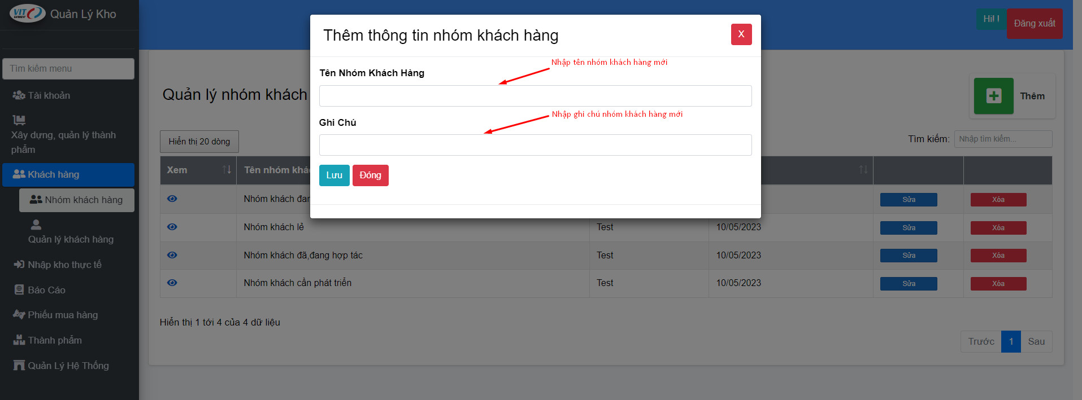The height and width of the screenshot is (400, 1082).
Task: Open Báo Cáo report icon item
Action: (x=19, y=290)
